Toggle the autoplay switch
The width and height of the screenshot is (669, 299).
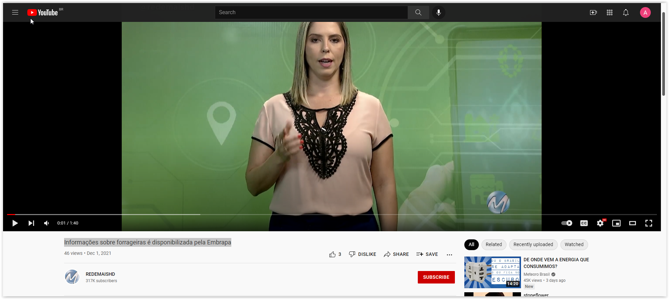pos(566,223)
